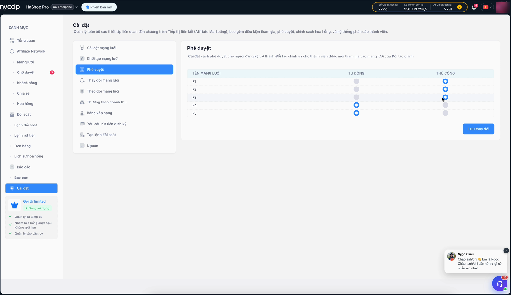The image size is (511, 295).
Task: Open the notification bell
Action: 474,7
